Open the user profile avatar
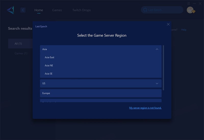Screen dimensions: 204x140 point(190,10)
